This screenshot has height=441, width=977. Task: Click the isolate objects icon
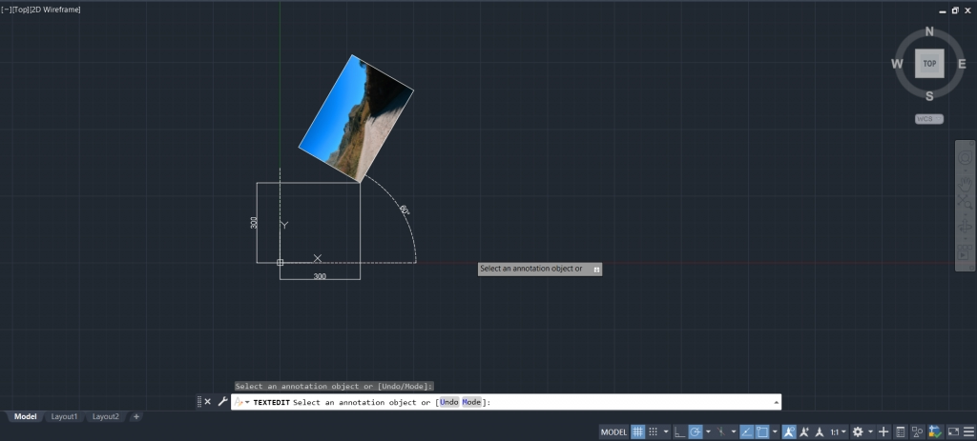918,431
